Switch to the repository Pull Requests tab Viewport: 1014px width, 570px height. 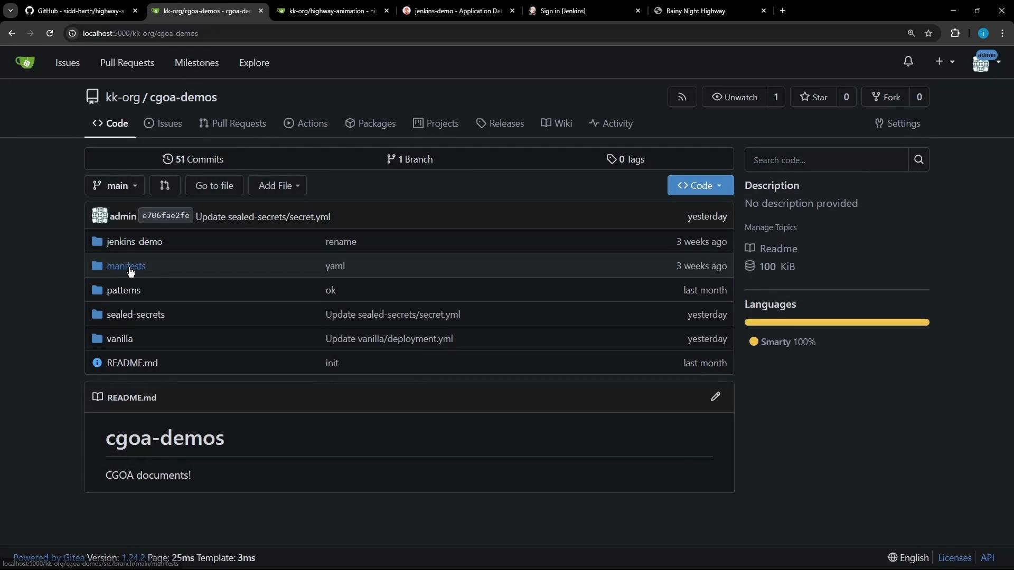(x=232, y=123)
